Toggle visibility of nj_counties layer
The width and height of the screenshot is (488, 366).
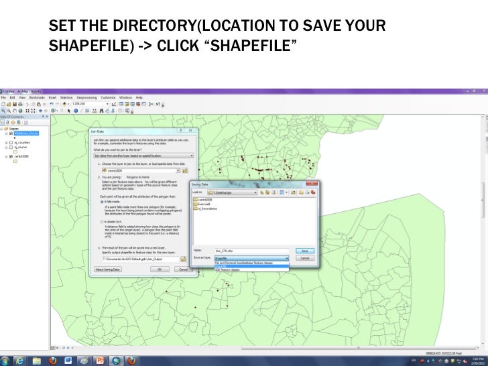(11, 143)
